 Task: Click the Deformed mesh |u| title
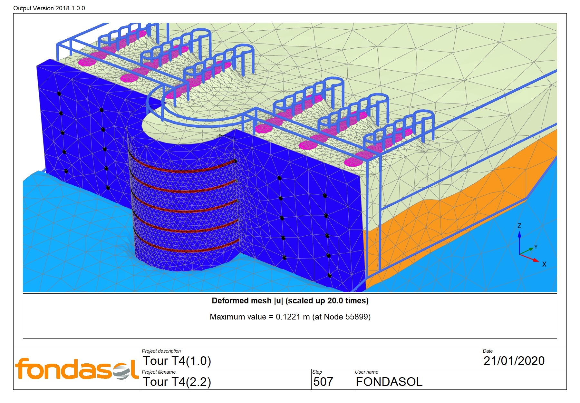coord(290,301)
